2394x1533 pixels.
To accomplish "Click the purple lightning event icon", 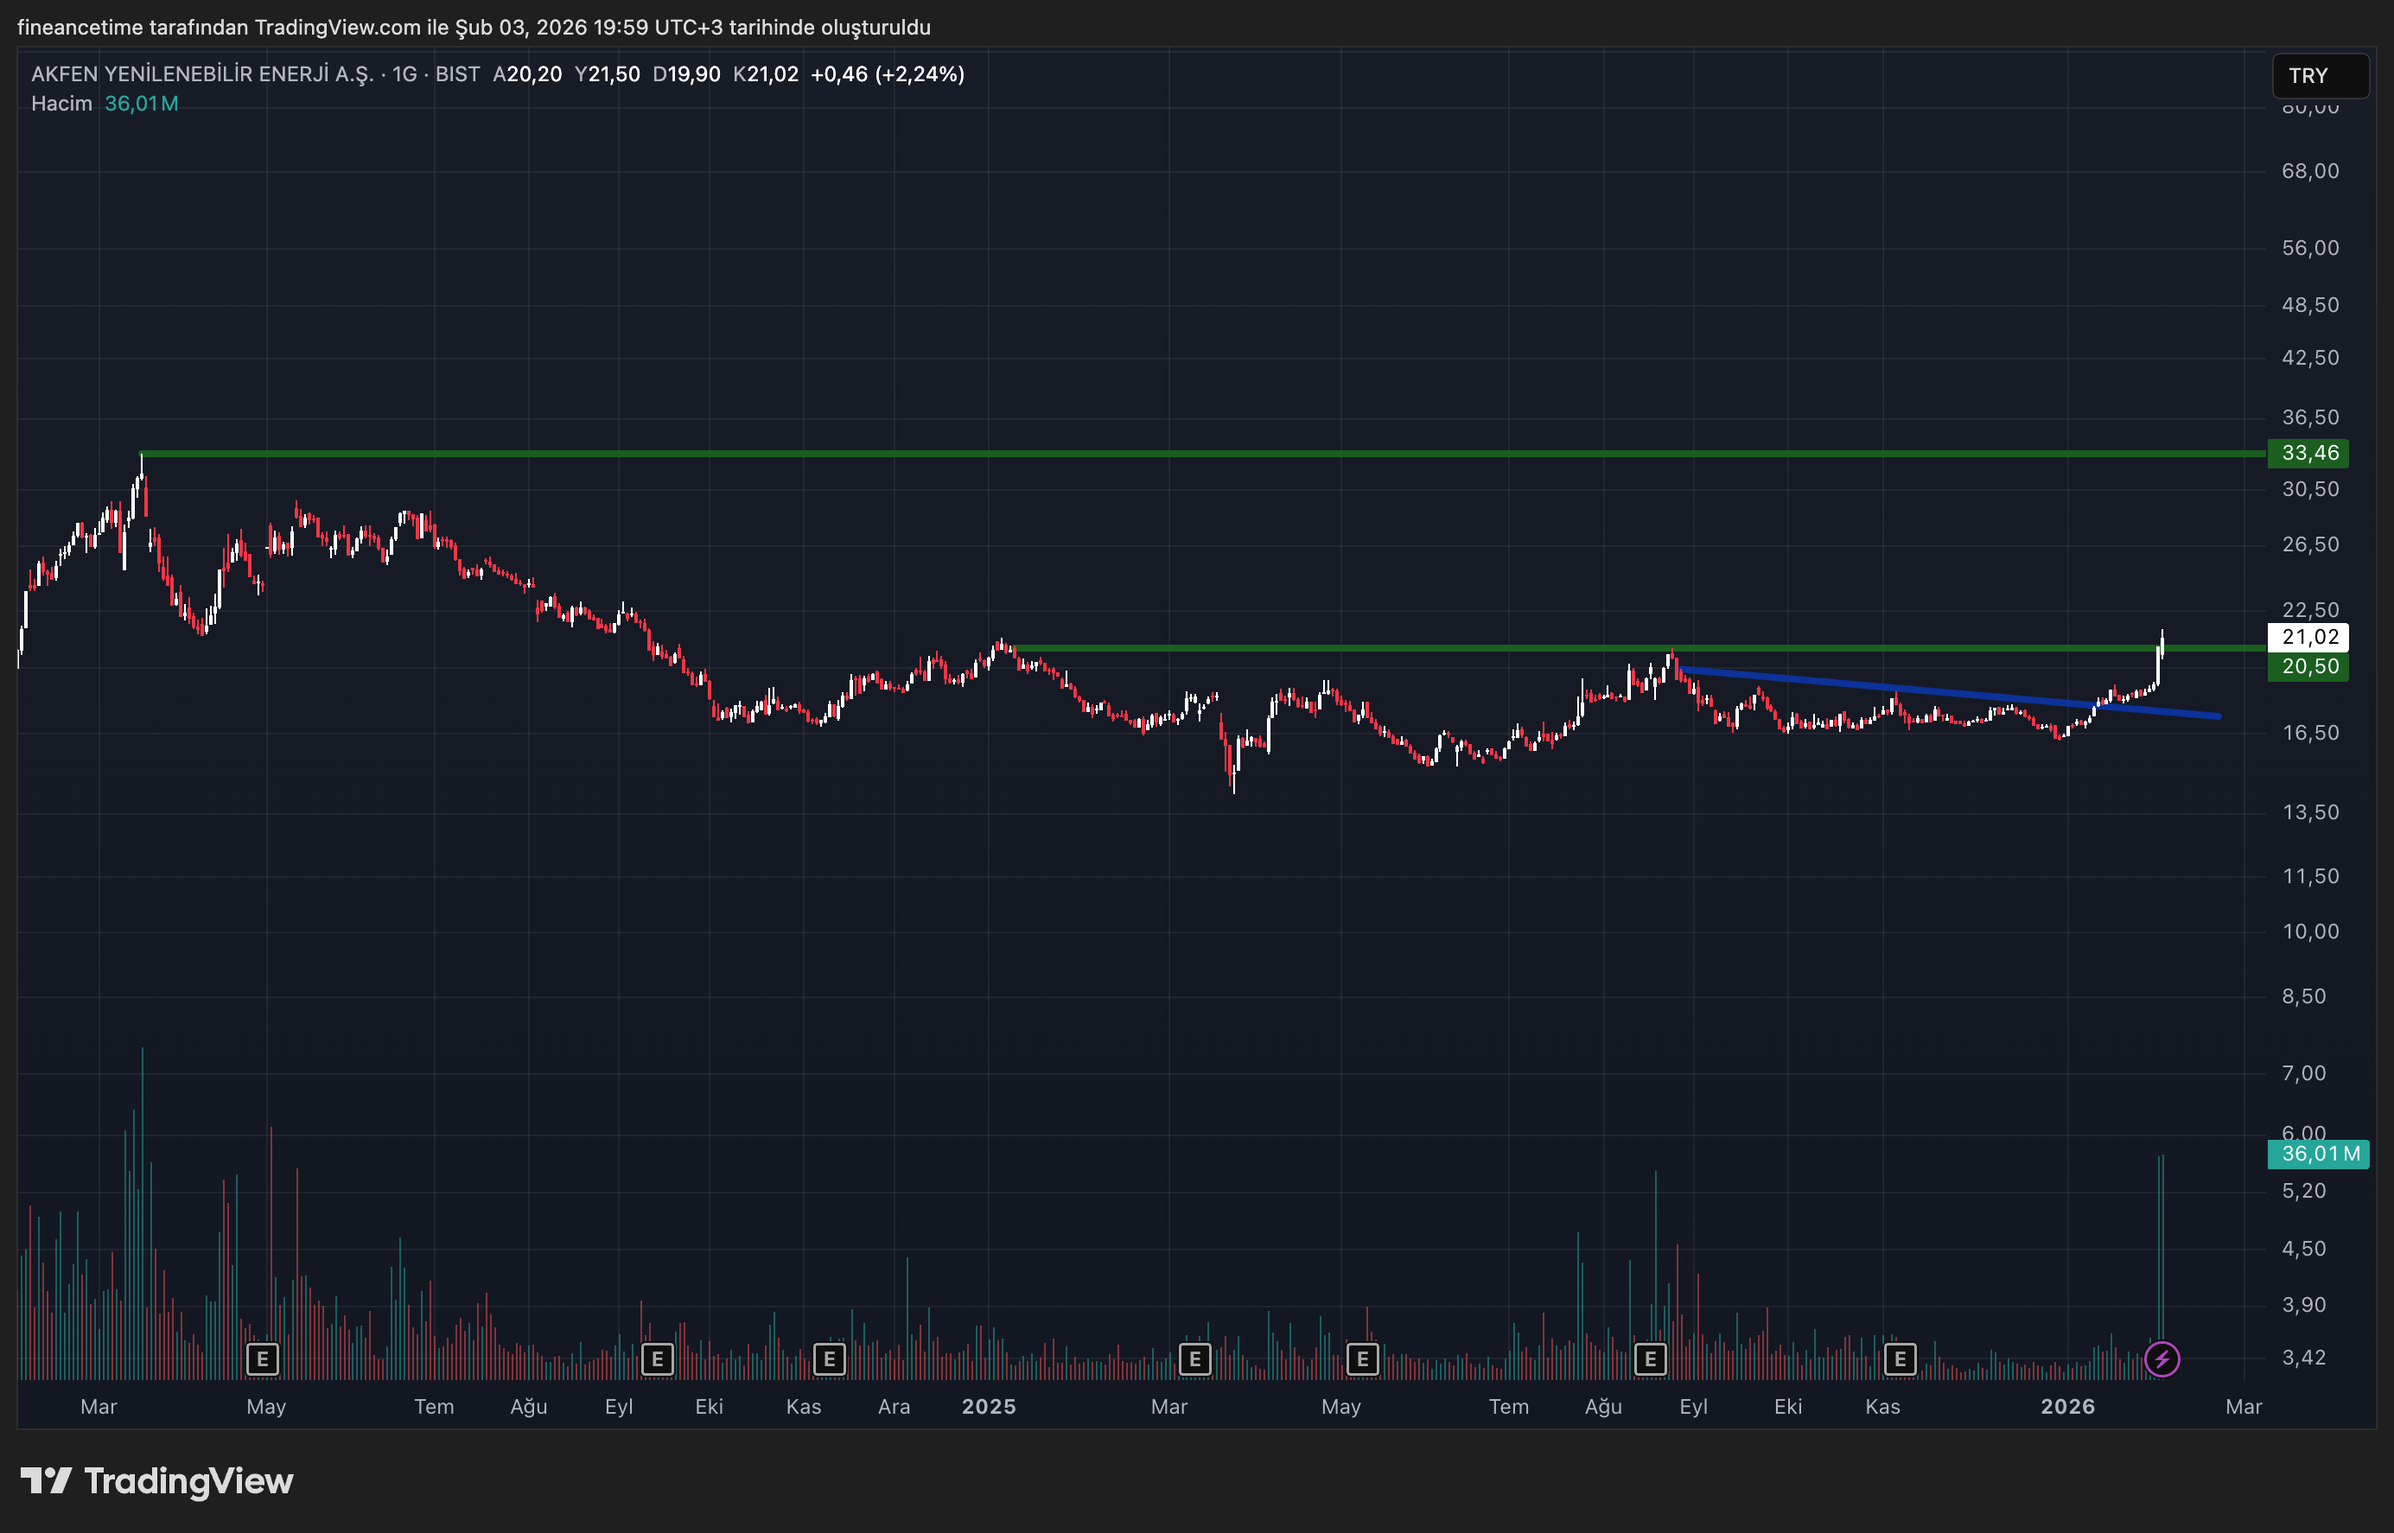I will click(2162, 1358).
